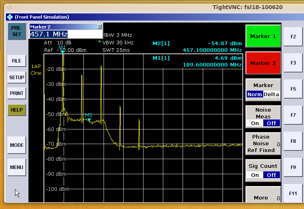
Task: Click the M2 marker triangle on trace
Action: (89, 120)
